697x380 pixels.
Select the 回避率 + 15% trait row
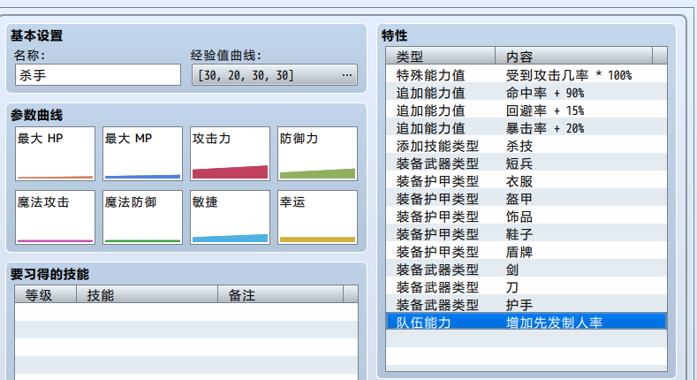point(527,110)
